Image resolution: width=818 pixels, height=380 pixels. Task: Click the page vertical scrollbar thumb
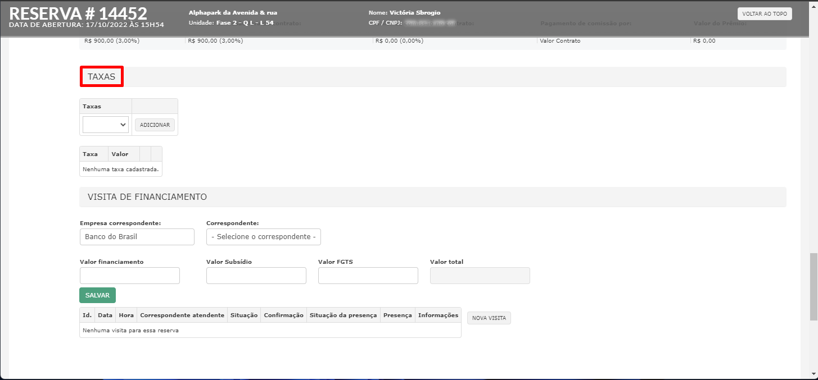[x=814, y=286]
